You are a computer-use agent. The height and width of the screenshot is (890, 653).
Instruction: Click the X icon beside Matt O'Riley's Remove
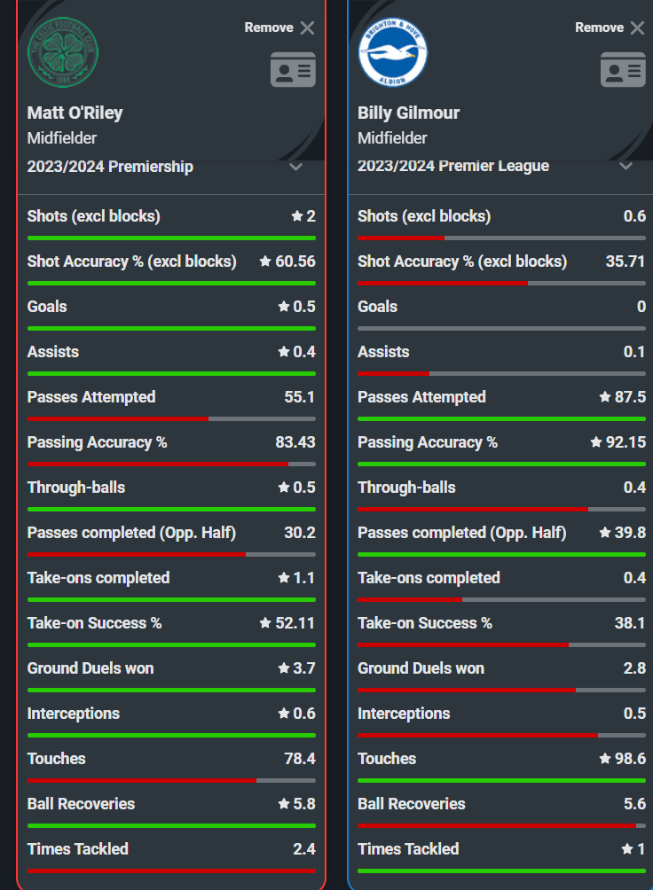tap(308, 27)
